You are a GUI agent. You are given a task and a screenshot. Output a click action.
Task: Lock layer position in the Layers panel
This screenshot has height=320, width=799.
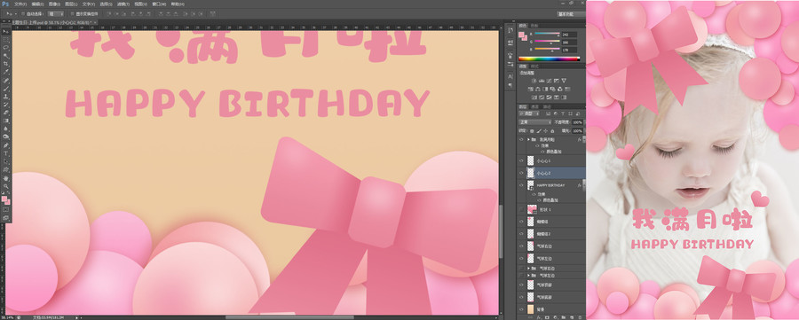(545, 130)
